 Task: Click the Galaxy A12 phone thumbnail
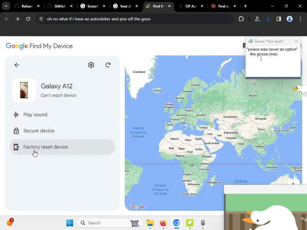24,90
